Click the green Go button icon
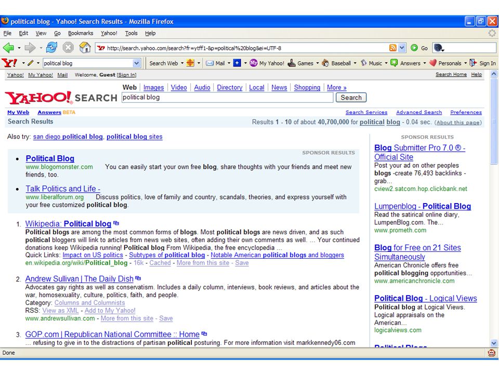 coord(414,48)
